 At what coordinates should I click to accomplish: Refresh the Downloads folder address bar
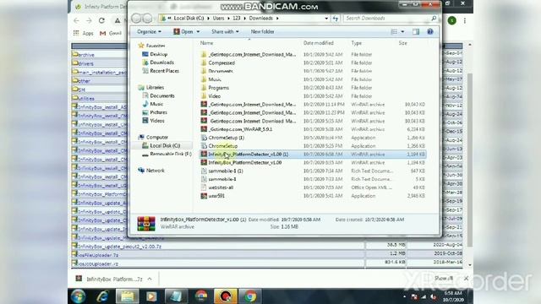click(x=336, y=19)
